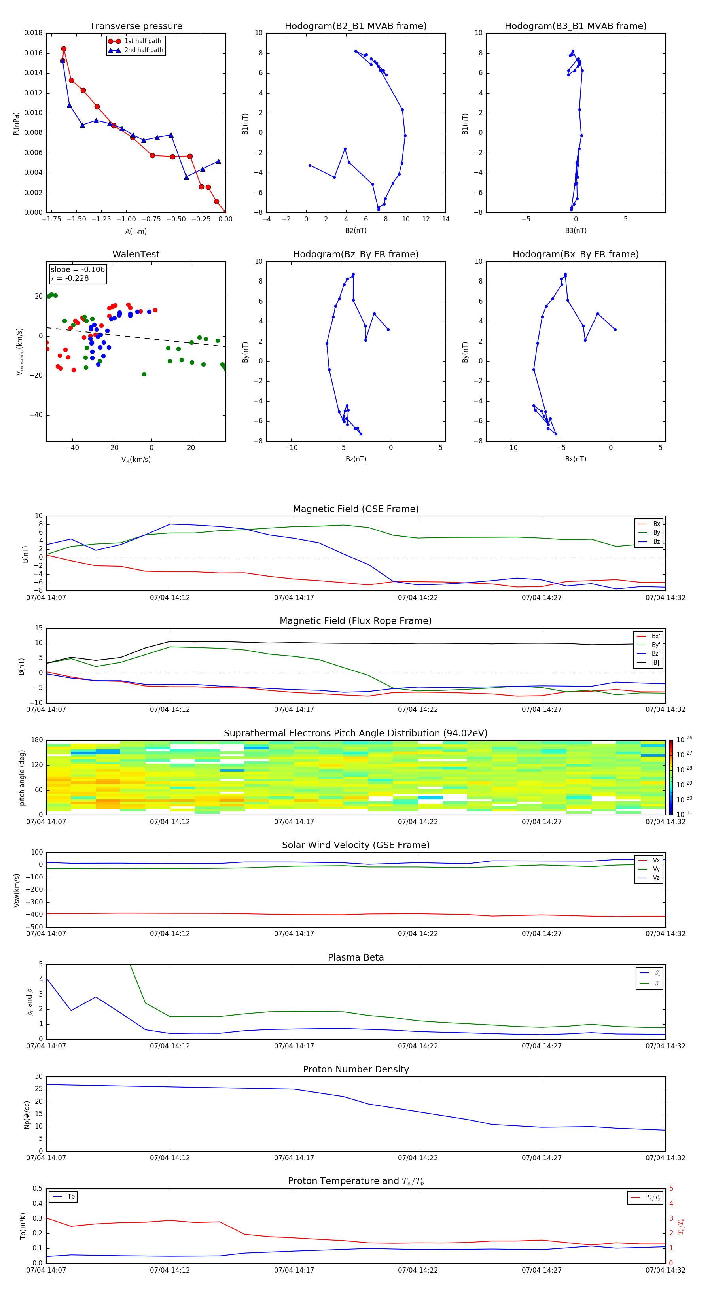The height and width of the screenshot is (1305, 712).
Task: Click the 'Proton Number Density' title
Action: click(x=356, y=1069)
